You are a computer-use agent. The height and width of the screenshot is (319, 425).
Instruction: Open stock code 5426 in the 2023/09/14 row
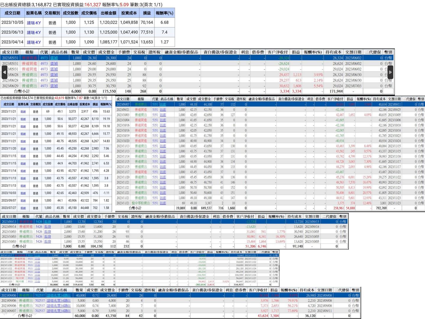(x=39, y=227)
